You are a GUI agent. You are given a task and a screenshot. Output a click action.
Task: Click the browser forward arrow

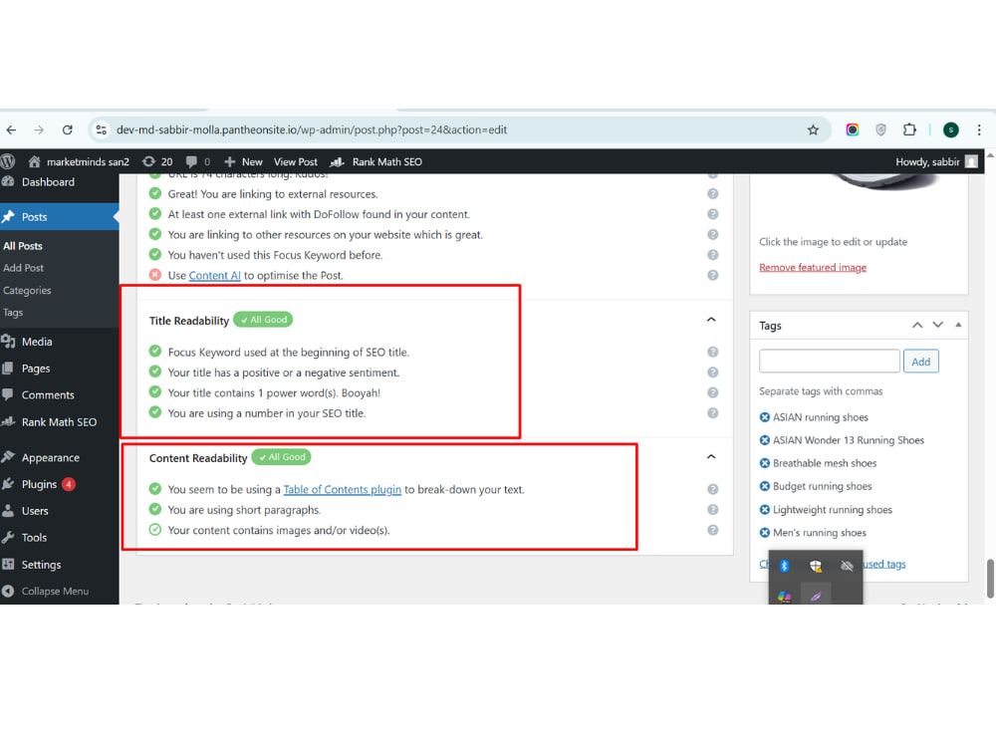tap(40, 130)
